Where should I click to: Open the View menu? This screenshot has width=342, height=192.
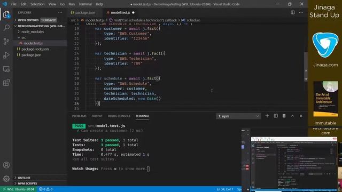[52, 4]
